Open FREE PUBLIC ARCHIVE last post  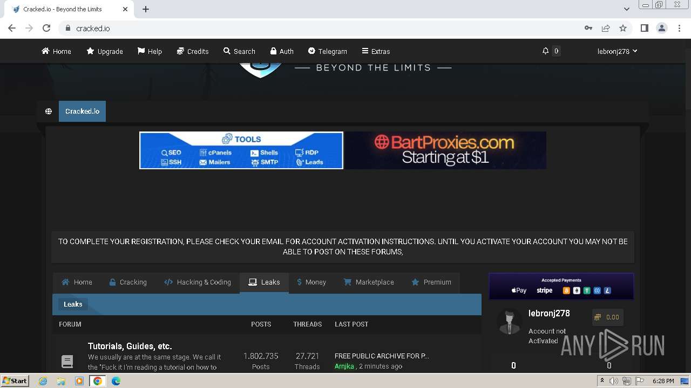pyautogui.click(x=382, y=356)
